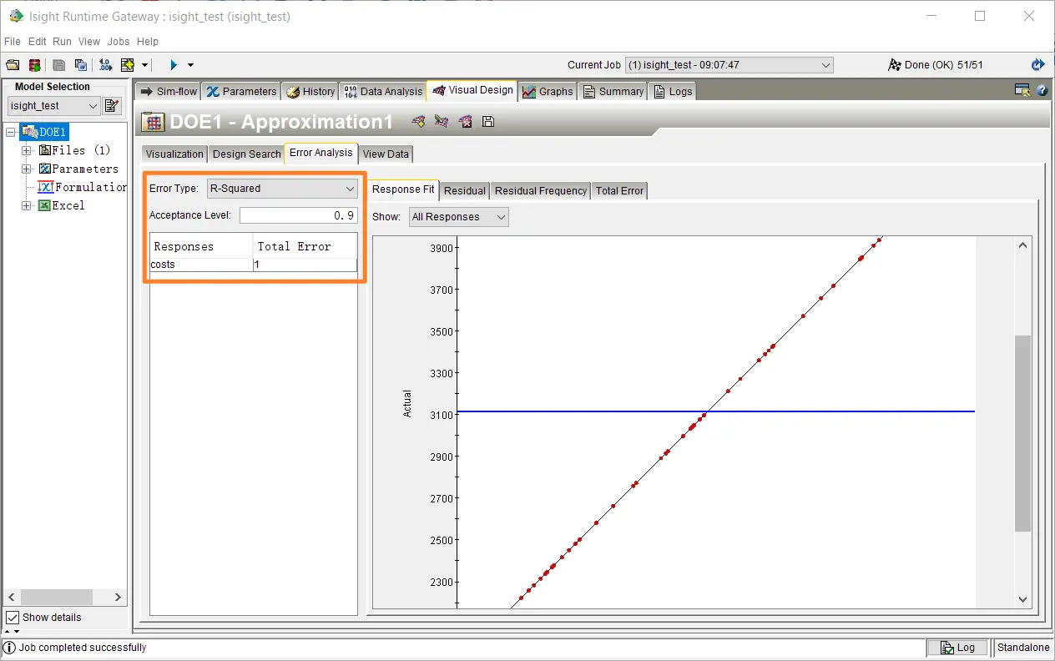
Task: Click the edit model icon beside isight_test
Action: (x=112, y=106)
